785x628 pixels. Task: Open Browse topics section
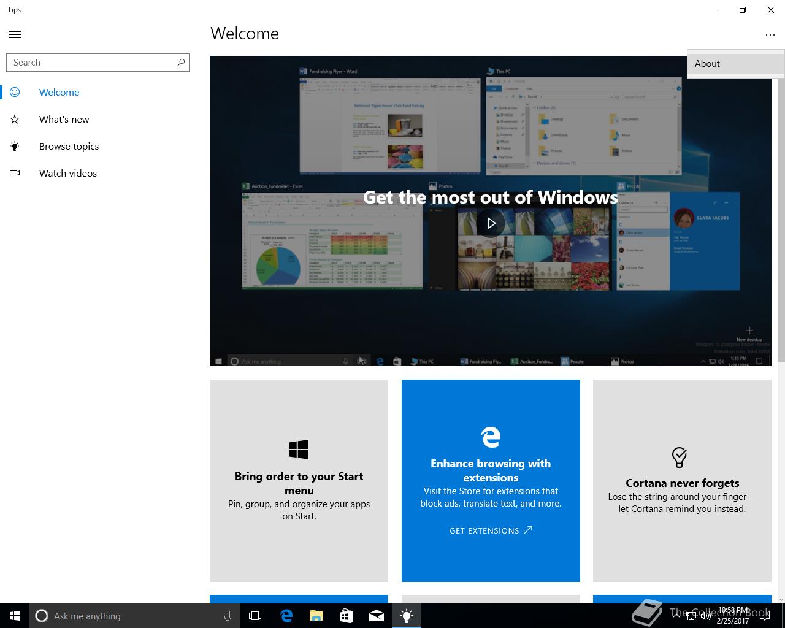coord(69,147)
